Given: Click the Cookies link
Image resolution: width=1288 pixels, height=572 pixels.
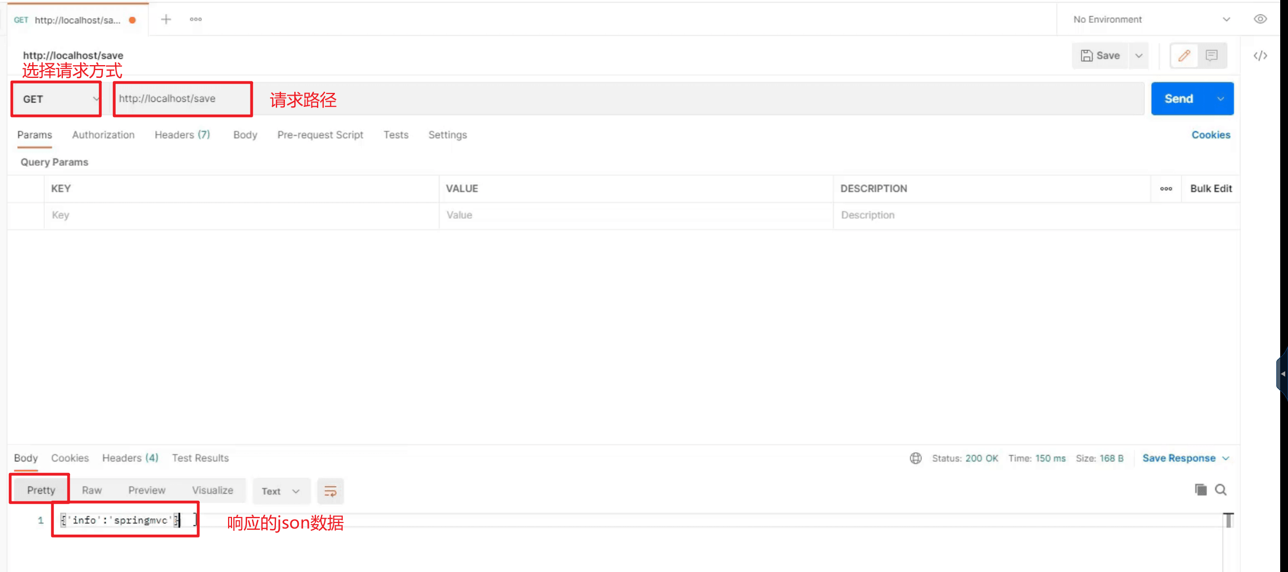Looking at the screenshot, I should (x=1211, y=135).
